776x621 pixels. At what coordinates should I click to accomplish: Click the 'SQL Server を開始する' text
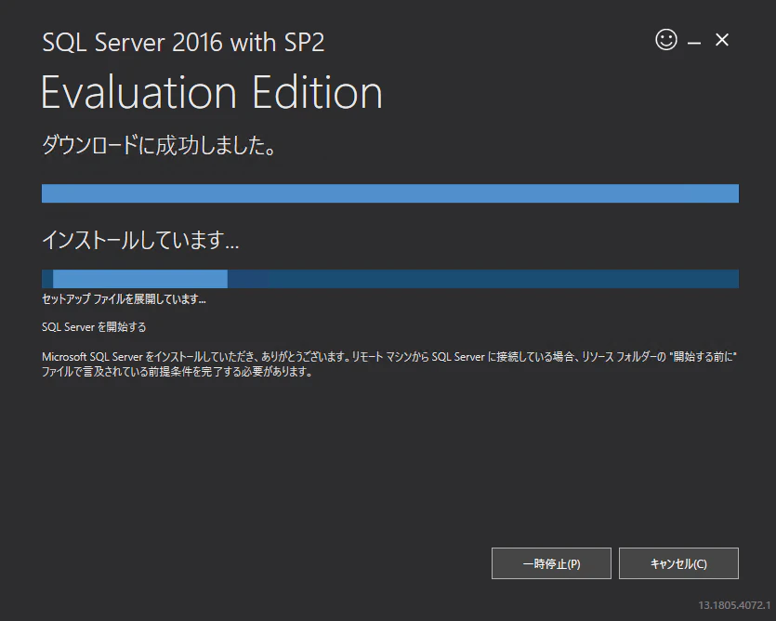point(94,327)
